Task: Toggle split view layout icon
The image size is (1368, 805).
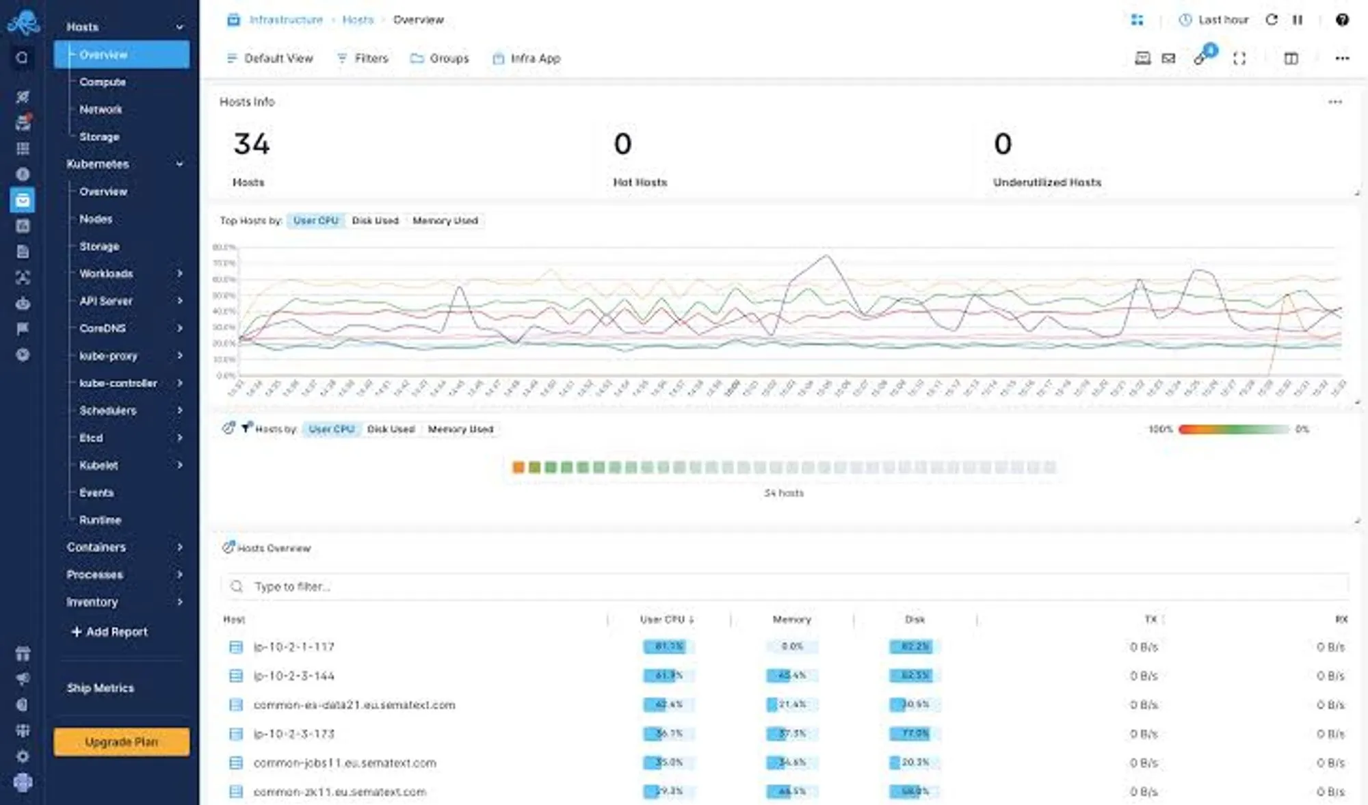Action: (x=1291, y=59)
